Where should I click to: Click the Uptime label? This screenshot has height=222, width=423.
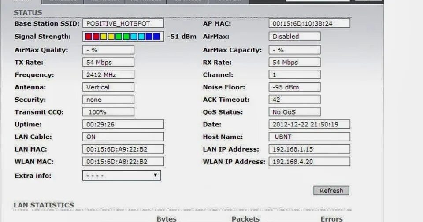pyautogui.click(x=28, y=125)
